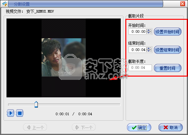Click the 设置结束时间 button

pyautogui.click(x=168, y=50)
